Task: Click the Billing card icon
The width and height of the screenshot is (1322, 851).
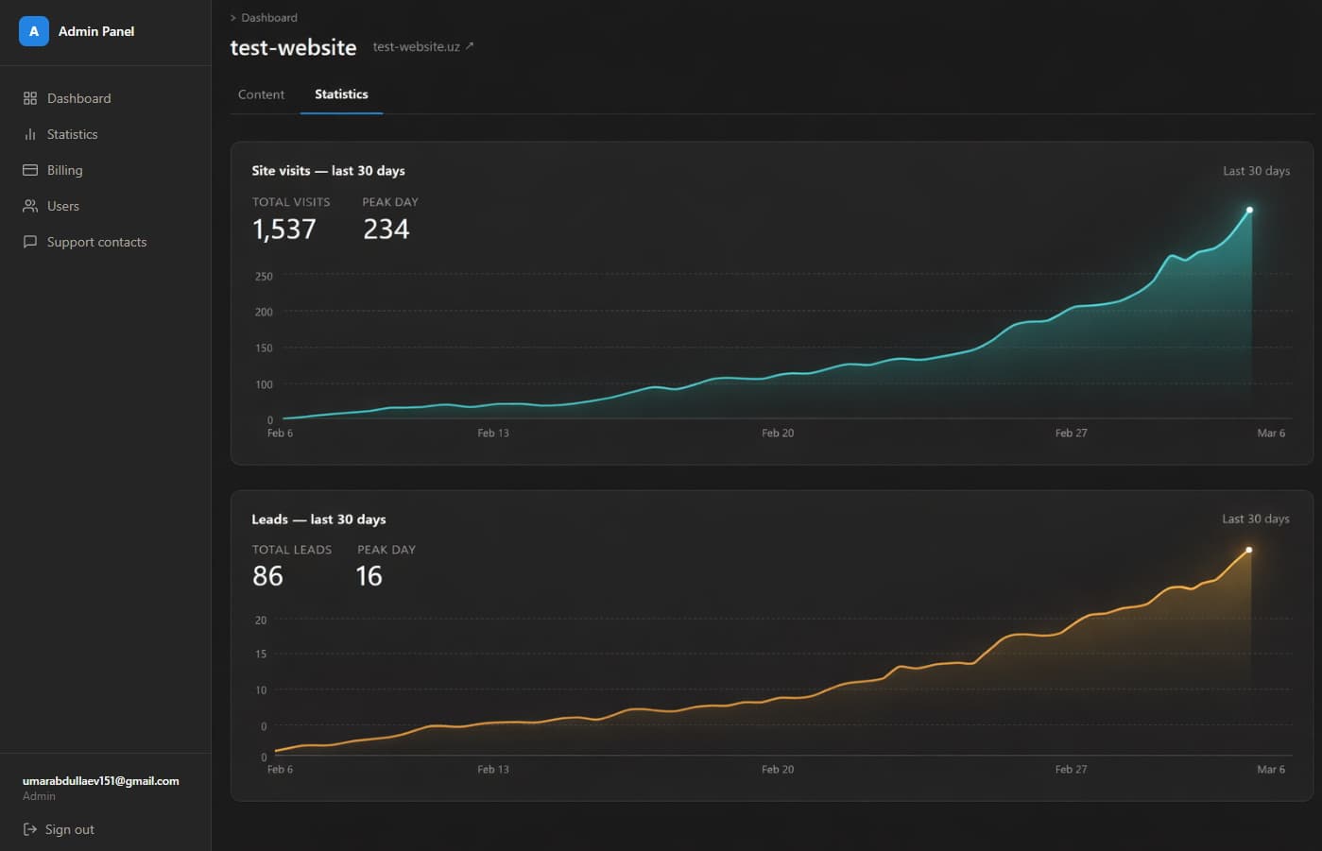Action: point(30,170)
